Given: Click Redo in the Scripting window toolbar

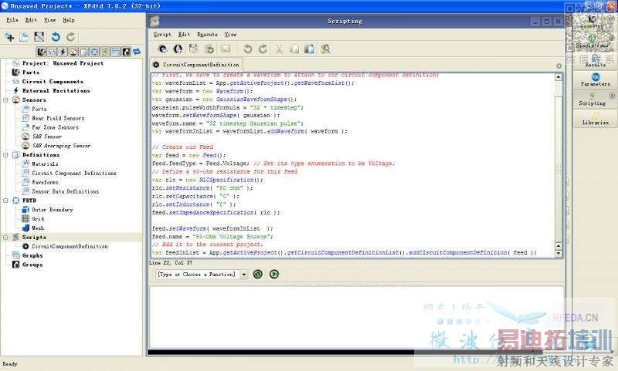Looking at the screenshot, I should [x=263, y=49].
